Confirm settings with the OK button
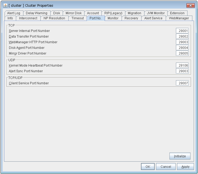This screenshot has height=174, width=198. pos(148,166)
